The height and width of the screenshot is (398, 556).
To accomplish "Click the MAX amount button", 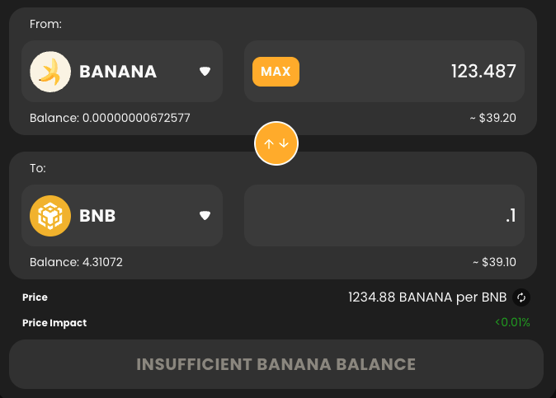I will pyautogui.click(x=276, y=72).
